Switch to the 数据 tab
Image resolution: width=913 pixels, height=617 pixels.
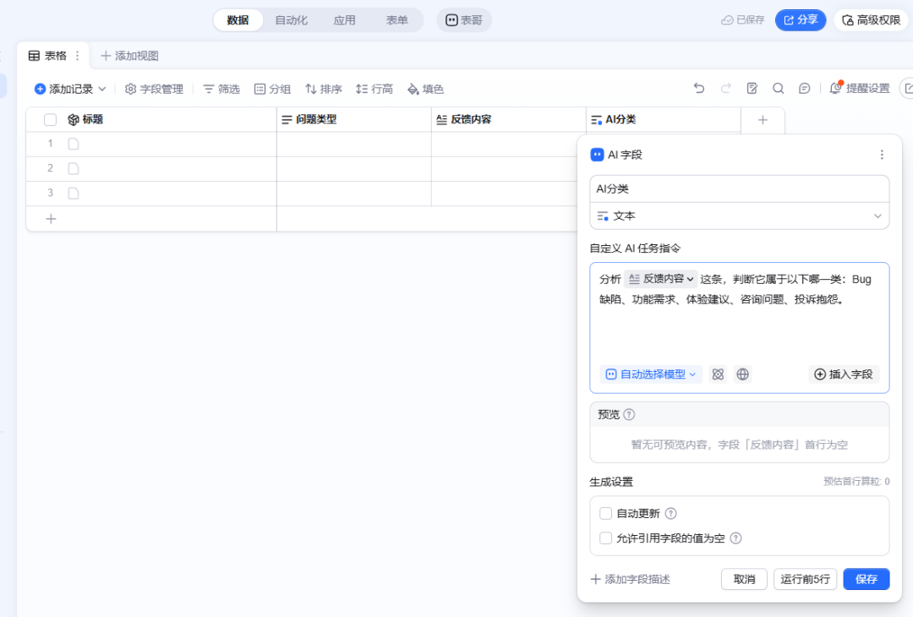[x=238, y=20]
